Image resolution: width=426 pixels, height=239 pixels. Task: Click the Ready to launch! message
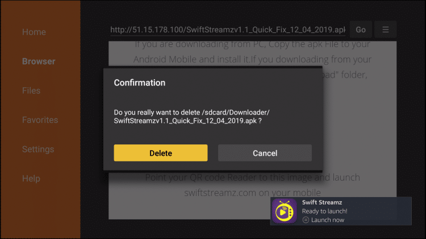tap(325, 211)
